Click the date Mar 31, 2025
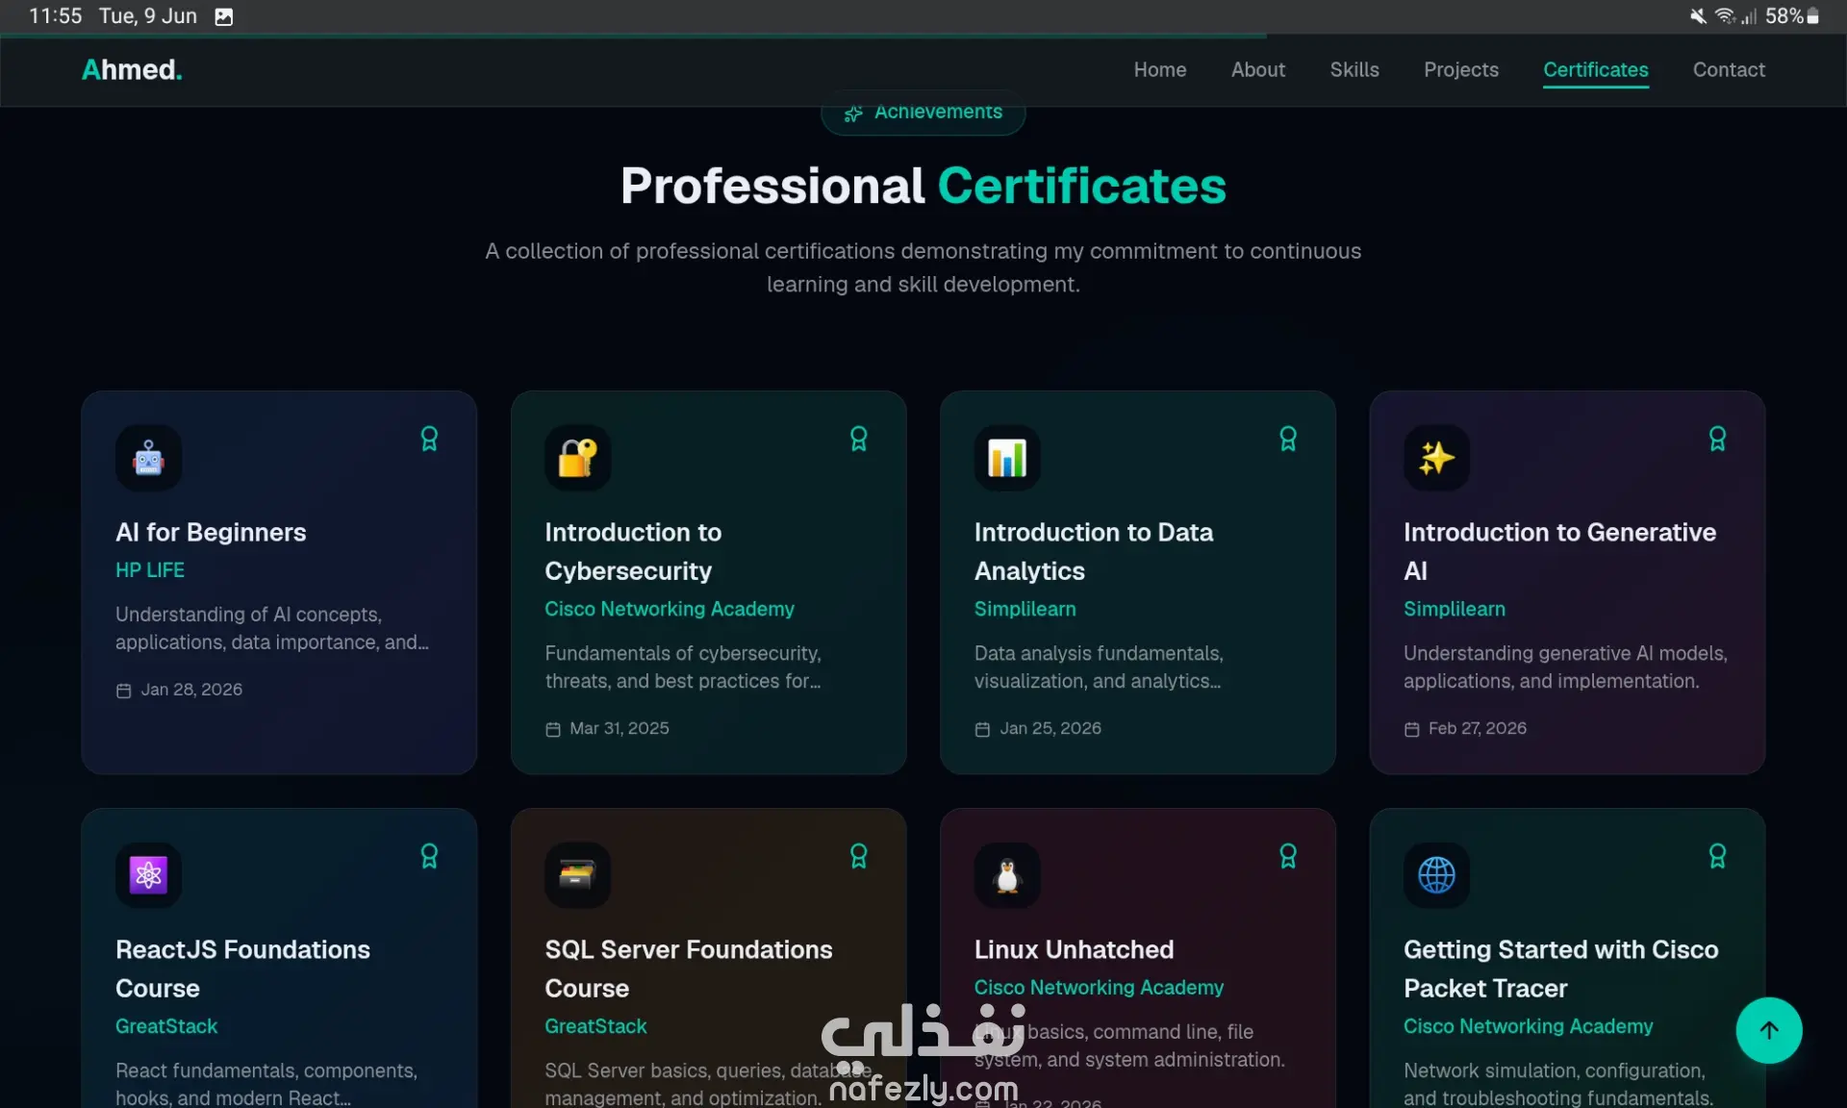 click(620, 728)
